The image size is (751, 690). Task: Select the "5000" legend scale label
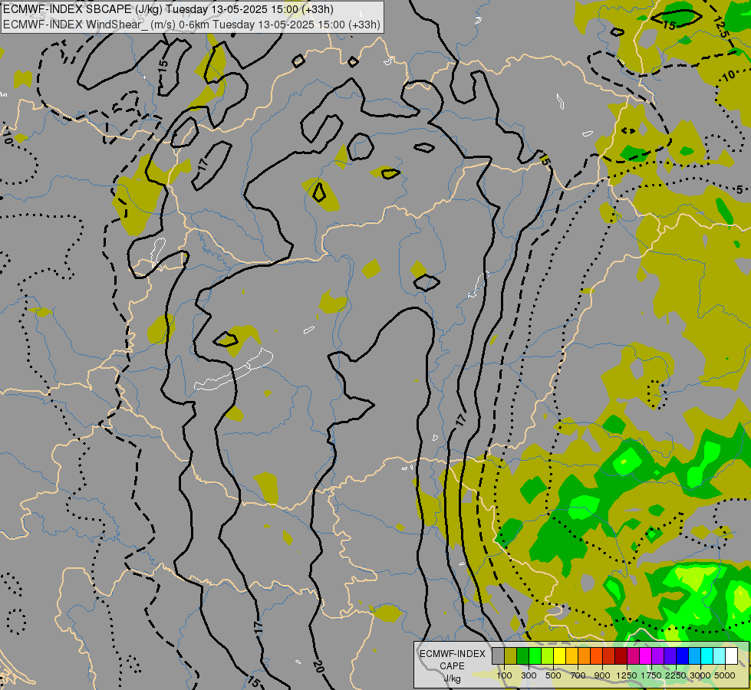[x=725, y=675]
